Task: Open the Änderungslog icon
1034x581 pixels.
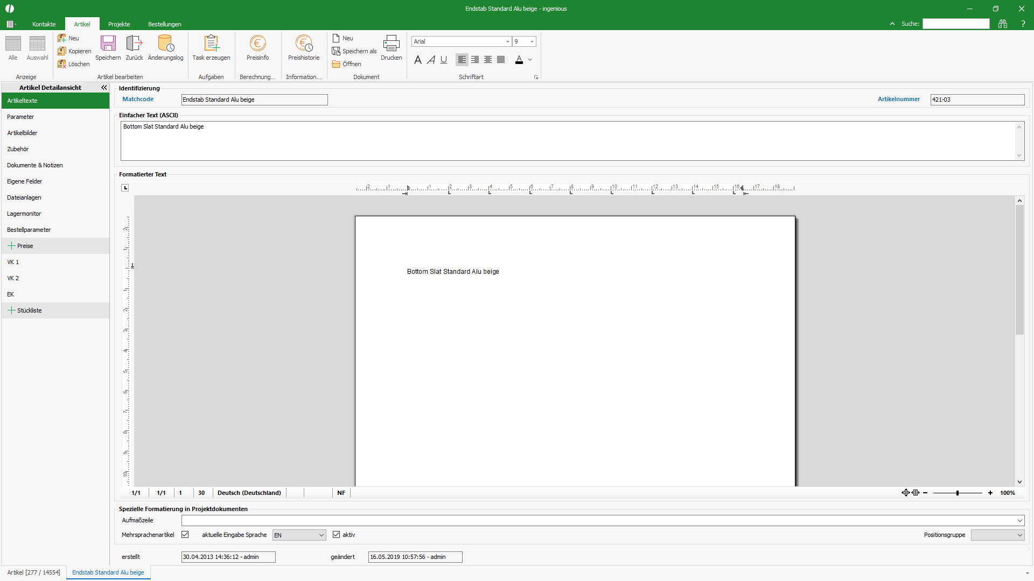Action: click(x=165, y=44)
